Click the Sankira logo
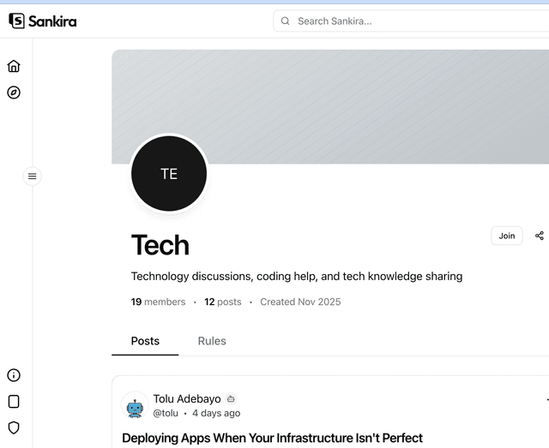This screenshot has width=549, height=448. (43, 21)
